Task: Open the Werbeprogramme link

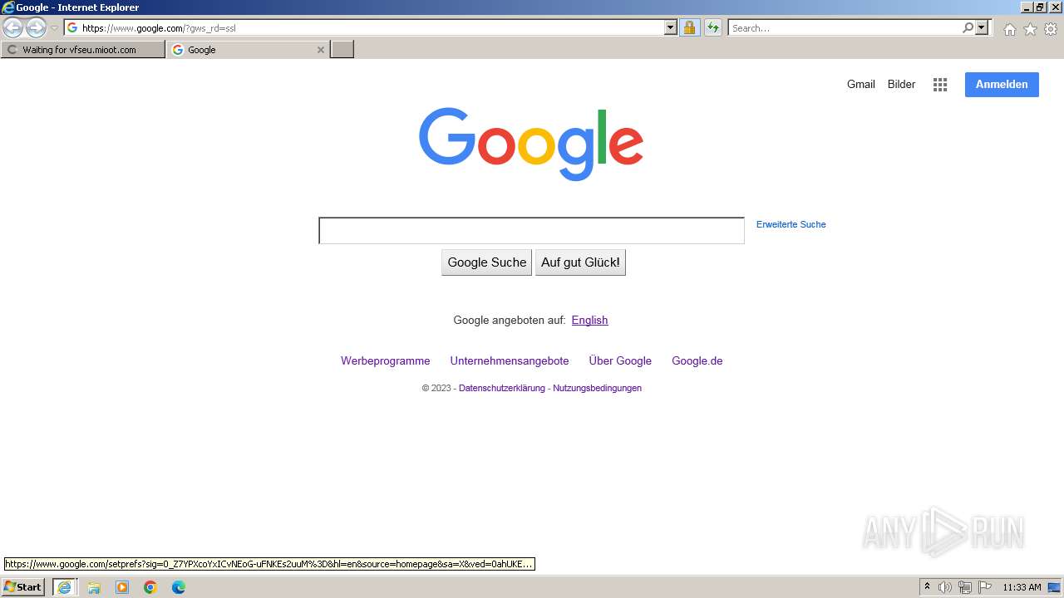Action: [386, 360]
